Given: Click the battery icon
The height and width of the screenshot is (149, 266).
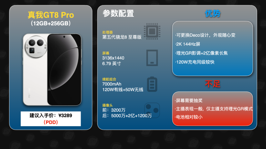Looking at the screenshot, I should click(x=152, y=84).
